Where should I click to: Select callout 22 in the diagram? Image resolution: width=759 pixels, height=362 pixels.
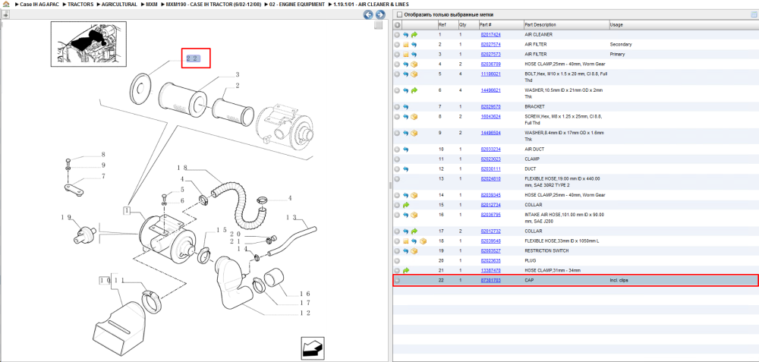tap(192, 58)
